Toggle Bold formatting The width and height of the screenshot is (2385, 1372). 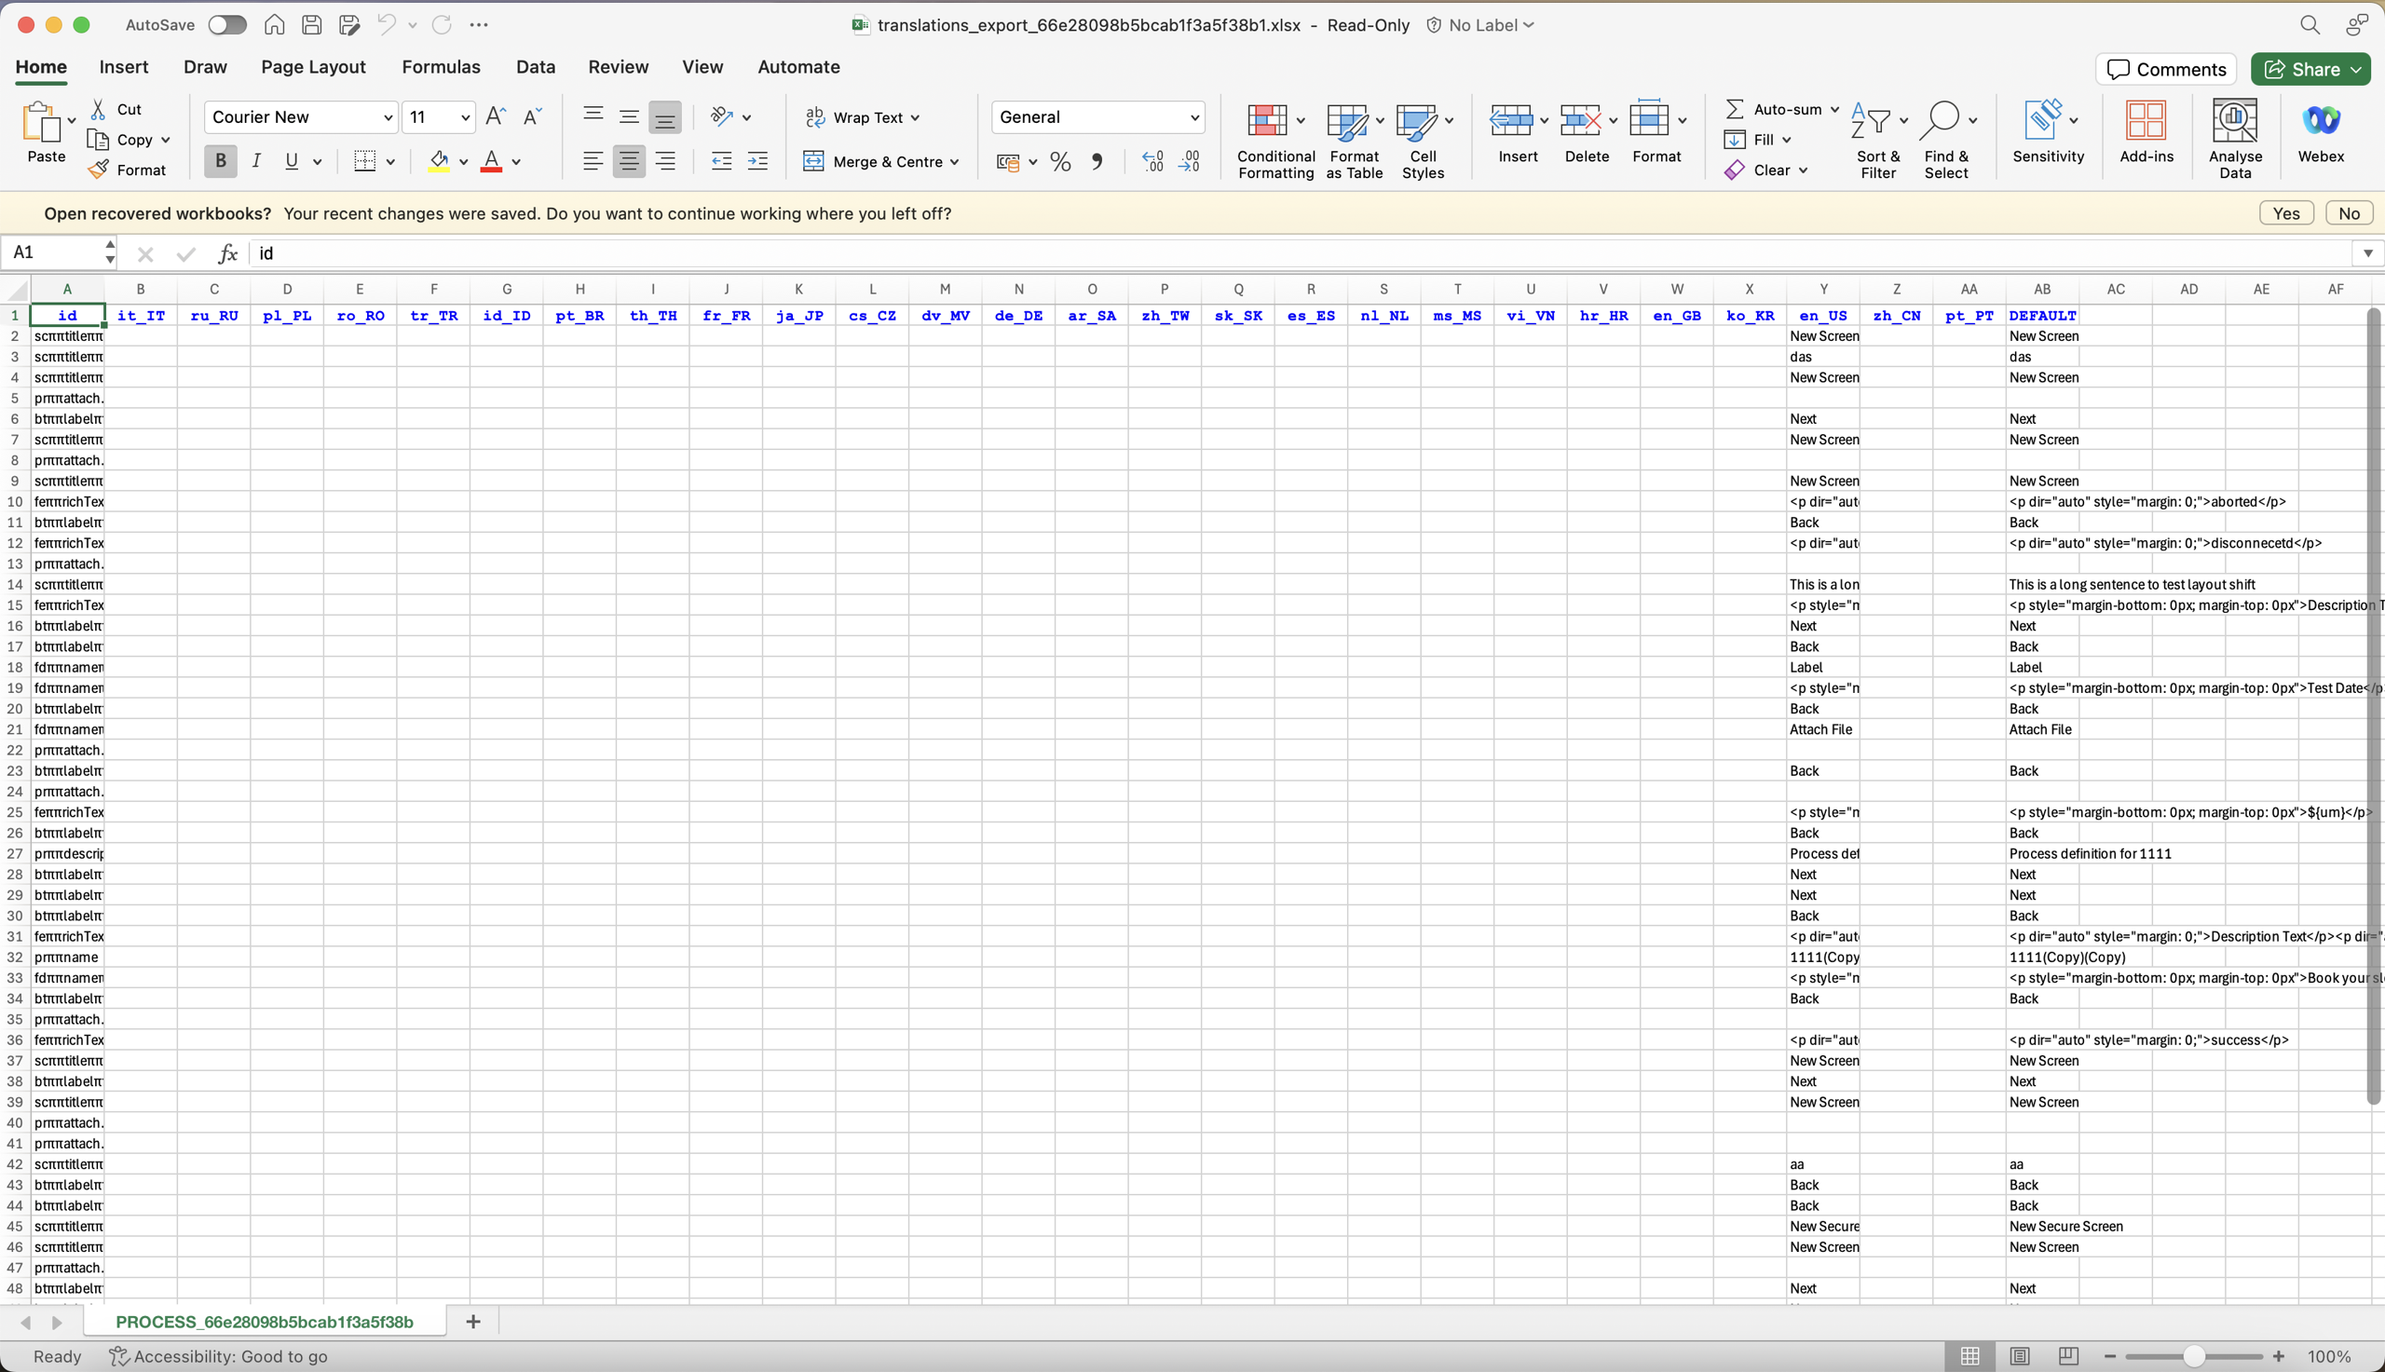click(x=221, y=162)
